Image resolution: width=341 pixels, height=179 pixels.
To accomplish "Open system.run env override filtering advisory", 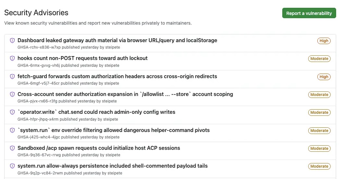I will click(x=114, y=130).
